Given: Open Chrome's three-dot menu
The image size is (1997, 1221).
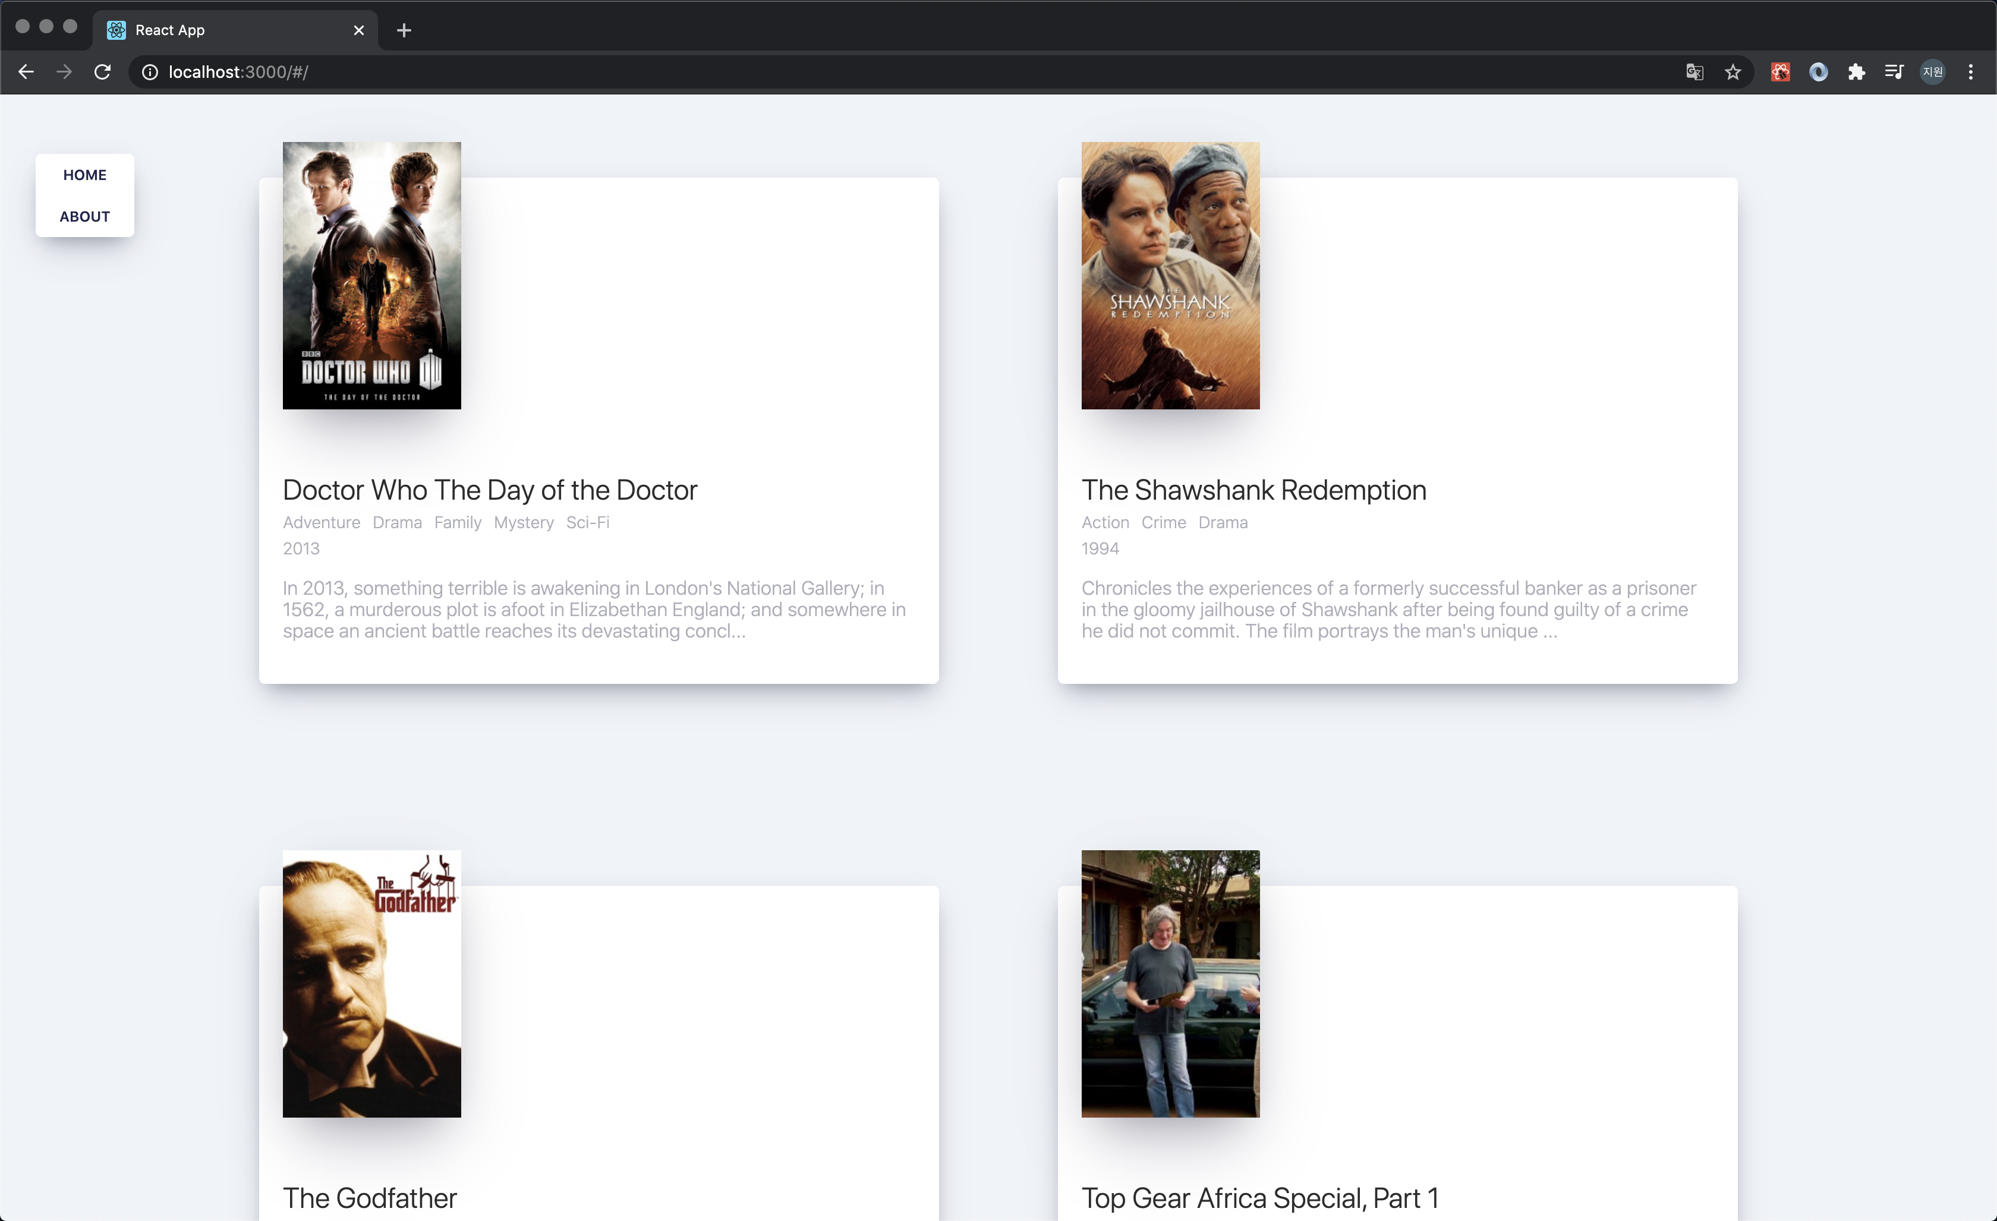Looking at the screenshot, I should [1972, 71].
